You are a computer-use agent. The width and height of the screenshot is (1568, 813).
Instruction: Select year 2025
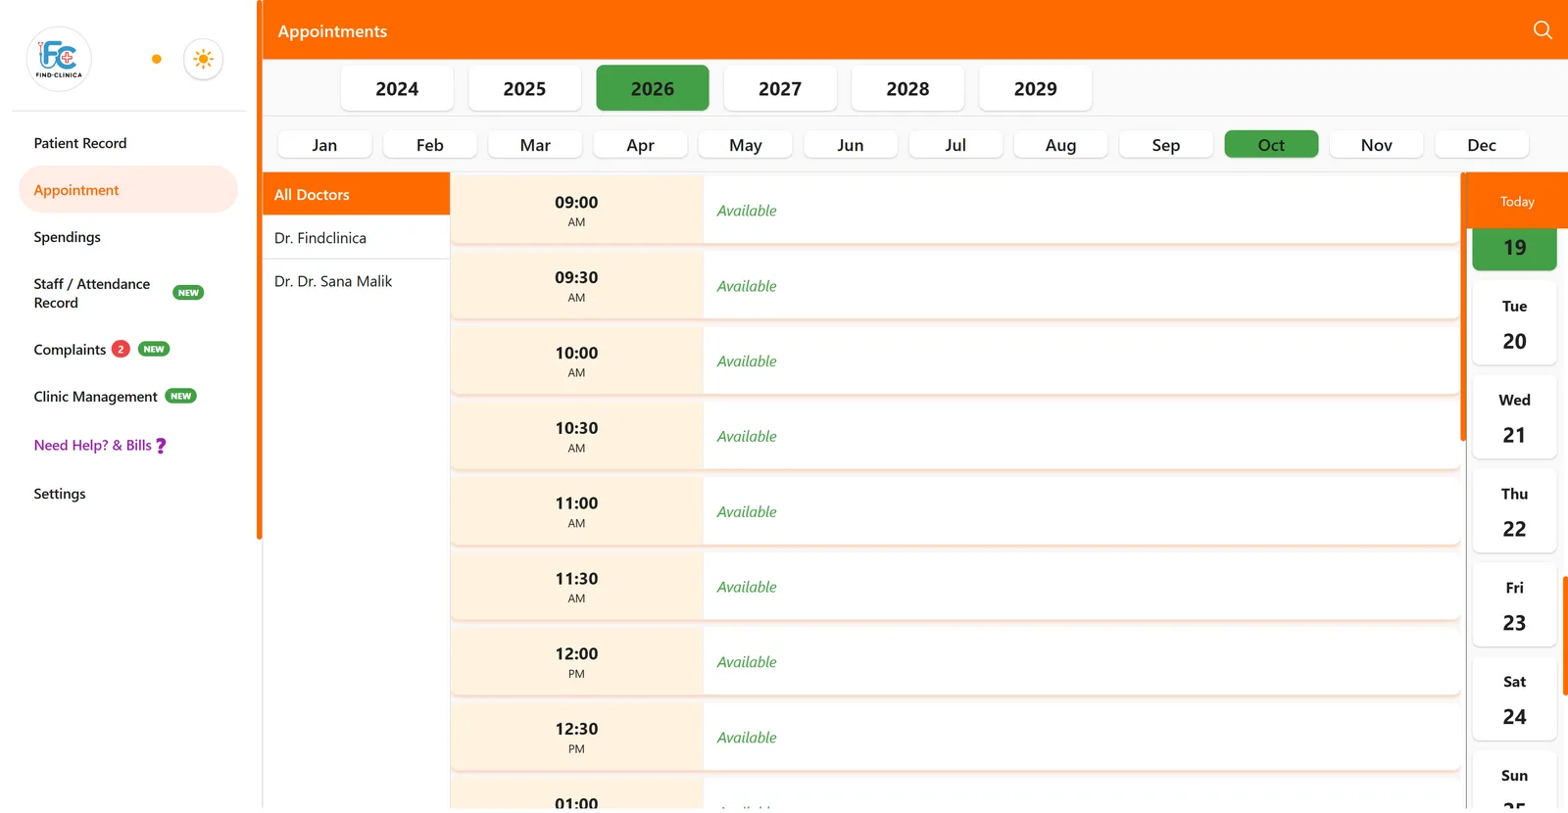pos(524,88)
